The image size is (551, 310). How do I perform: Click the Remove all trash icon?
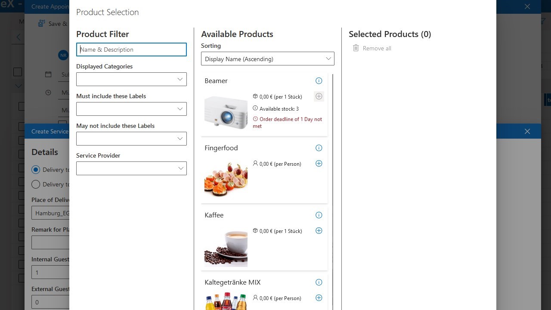tap(356, 48)
